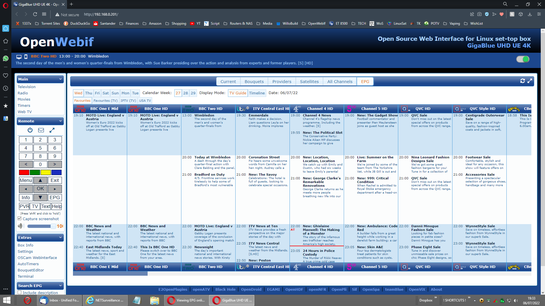The image size is (545, 306).
Task: Search tabs with the magnifier icon
Action: pos(505,4)
